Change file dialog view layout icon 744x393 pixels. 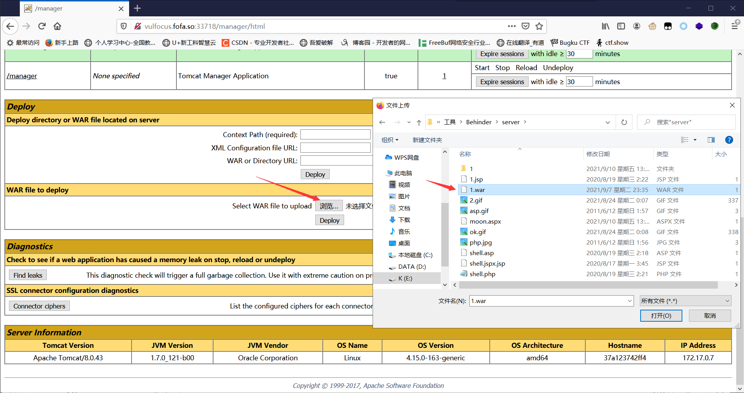tap(685, 140)
